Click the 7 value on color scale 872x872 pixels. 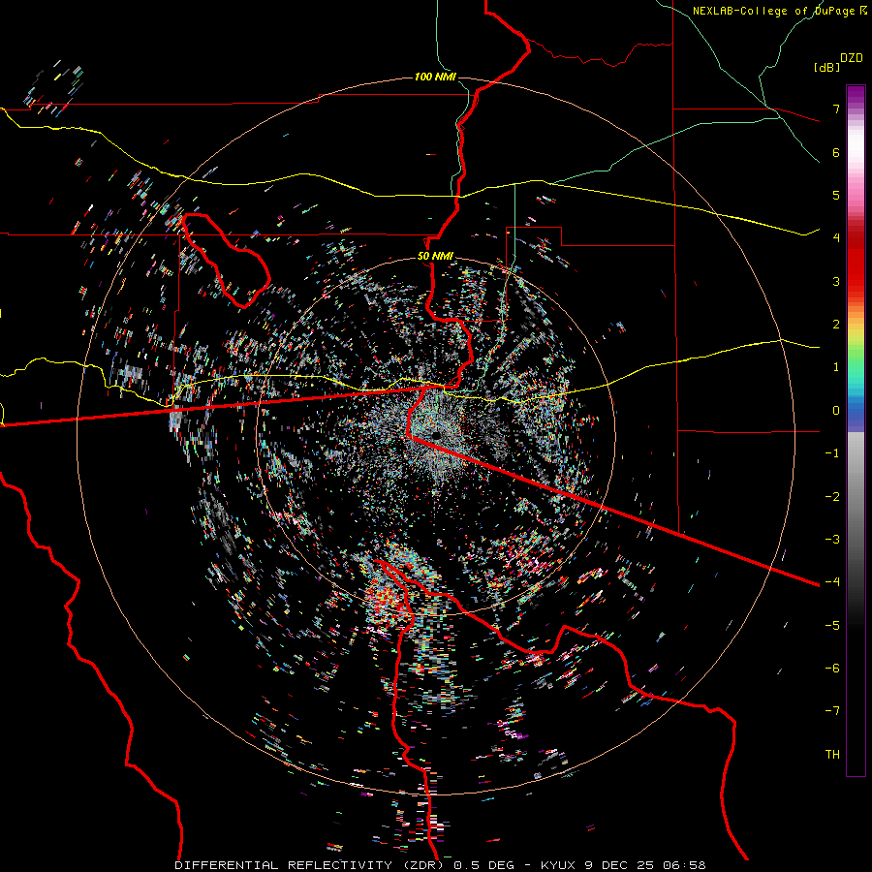(836, 109)
